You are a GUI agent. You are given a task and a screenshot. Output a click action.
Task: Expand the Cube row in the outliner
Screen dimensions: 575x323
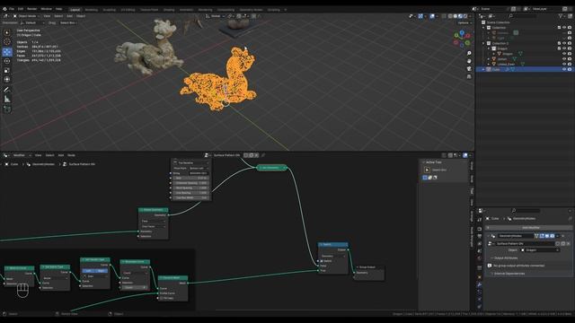pyautogui.click(x=483, y=69)
